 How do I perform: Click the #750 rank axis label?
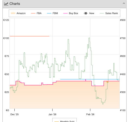pyautogui.click(x=123, y=38)
